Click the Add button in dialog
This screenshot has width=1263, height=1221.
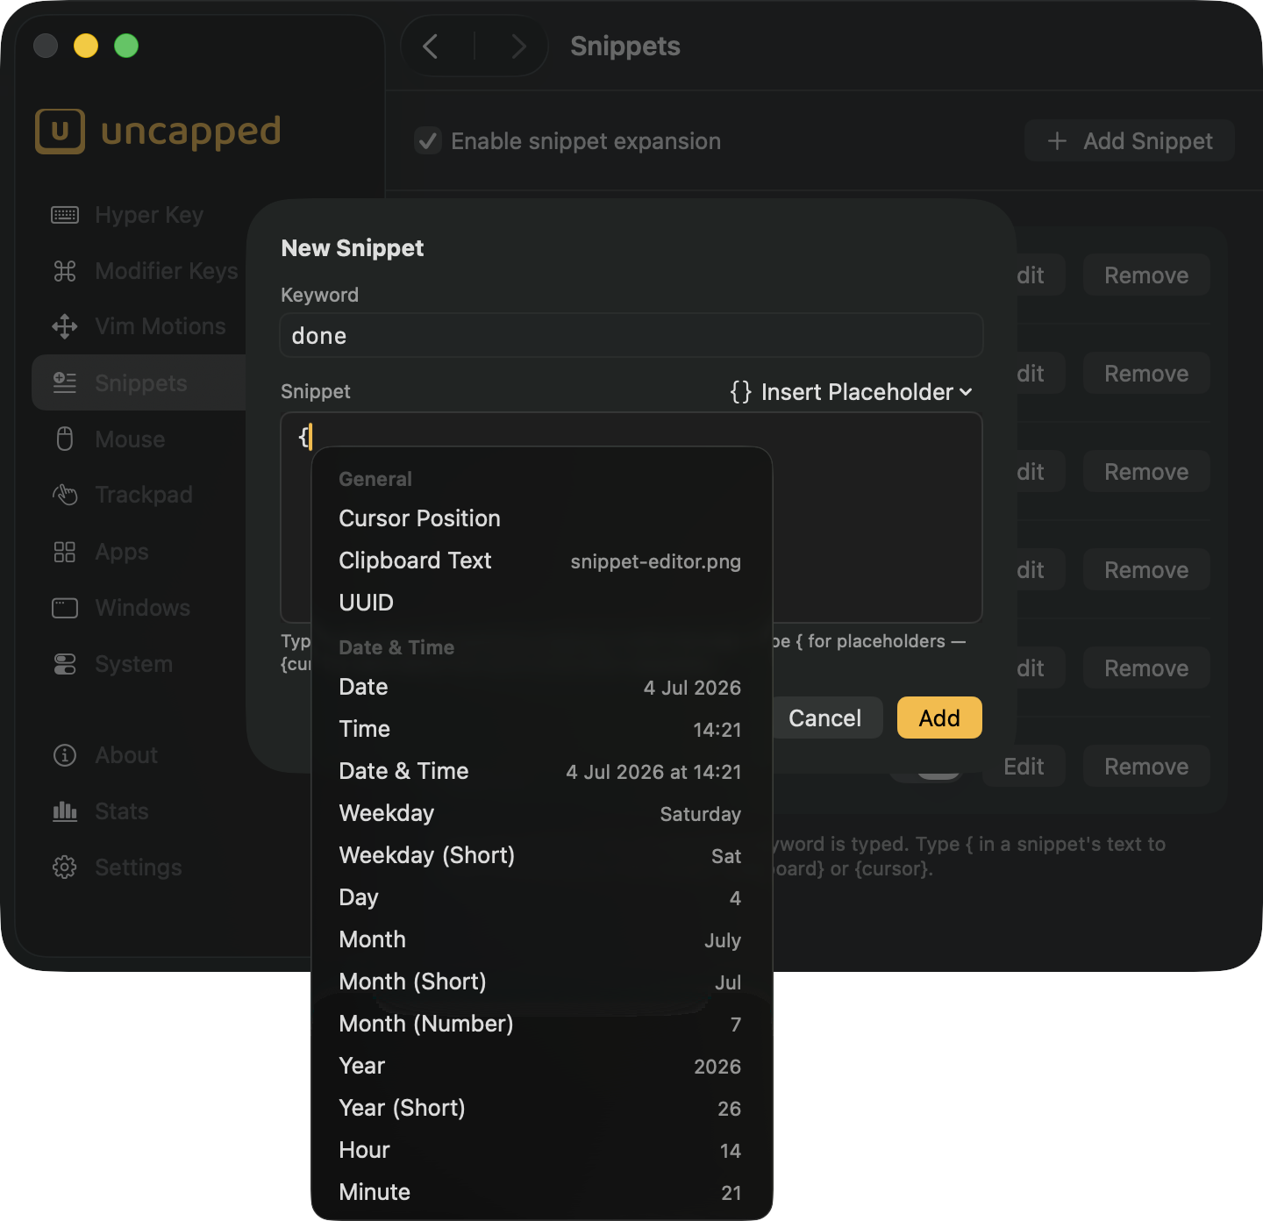point(939,718)
